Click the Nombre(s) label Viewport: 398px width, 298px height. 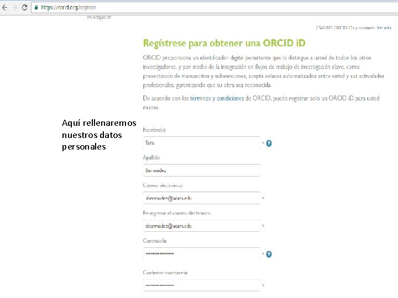click(154, 130)
